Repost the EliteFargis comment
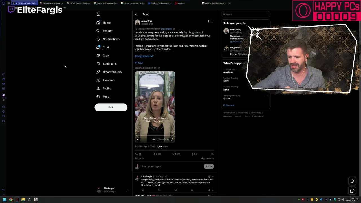This screenshot has height=203, width=361. pyautogui.click(x=159, y=190)
